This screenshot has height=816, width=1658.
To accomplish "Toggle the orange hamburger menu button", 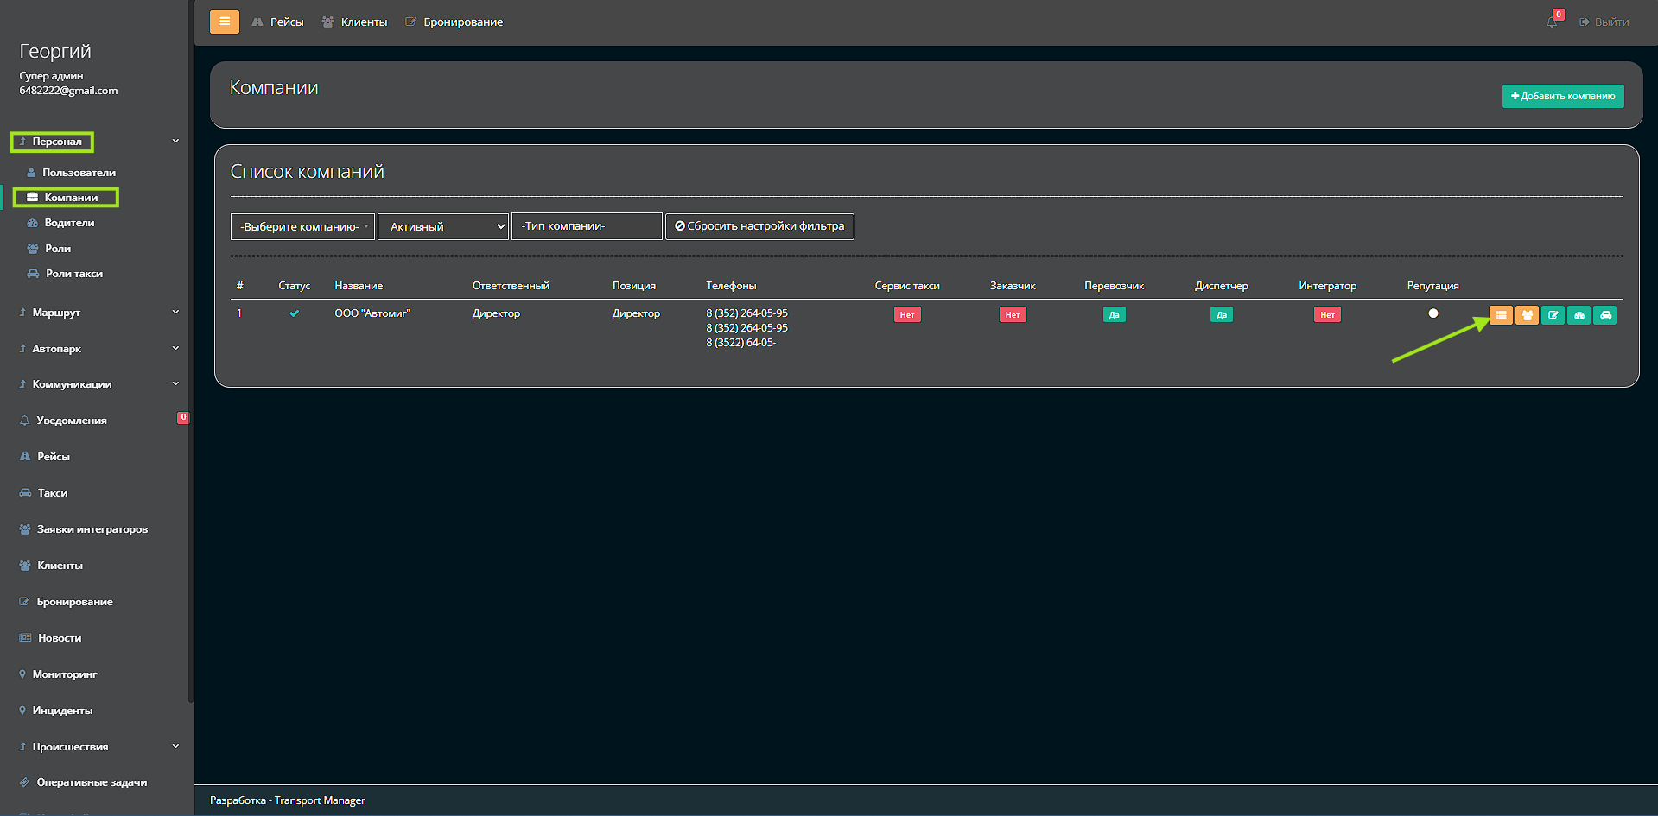I will point(225,22).
